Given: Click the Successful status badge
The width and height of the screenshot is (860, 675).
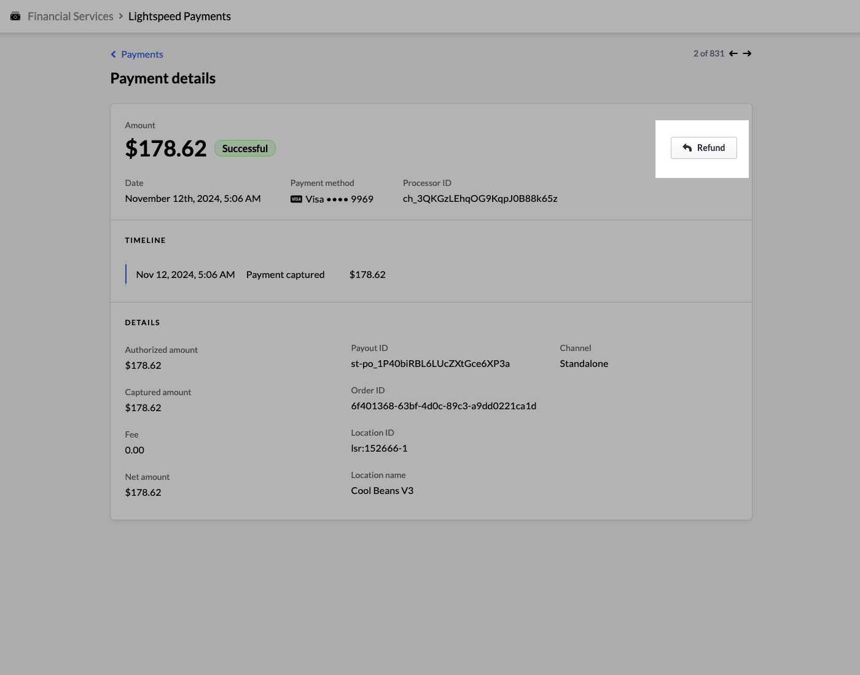Looking at the screenshot, I should point(245,148).
